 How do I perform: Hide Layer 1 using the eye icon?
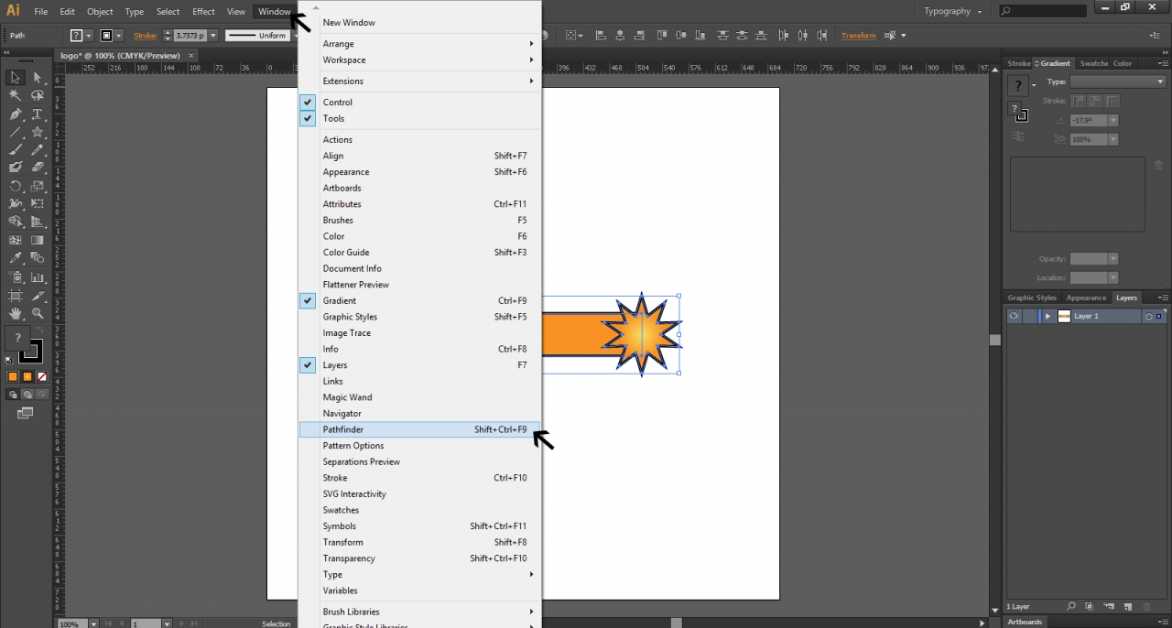(1014, 316)
